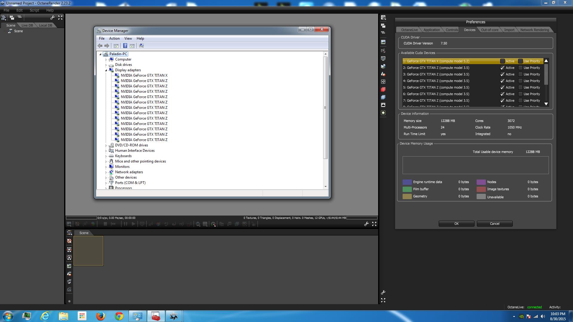Image resolution: width=573 pixels, height=322 pixels.
Task: Click Cancel in the Preferences dialog
Action: pos(494,224)
